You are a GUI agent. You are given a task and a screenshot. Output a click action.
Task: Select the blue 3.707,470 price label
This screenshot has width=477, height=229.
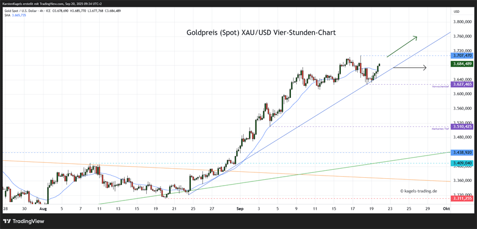pos(462,56)
